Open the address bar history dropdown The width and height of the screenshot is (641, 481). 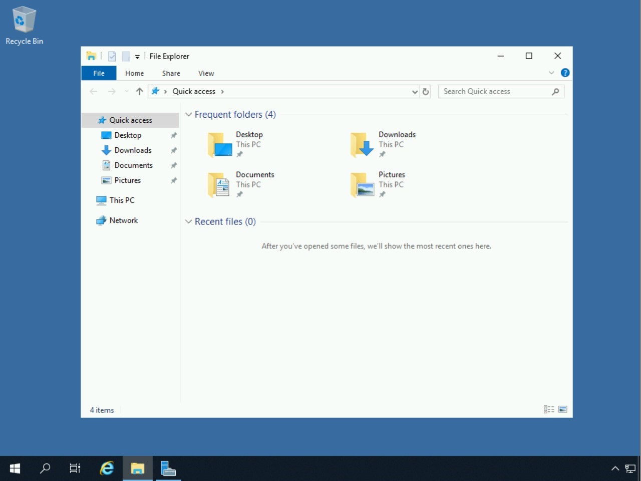click(415, 92)
